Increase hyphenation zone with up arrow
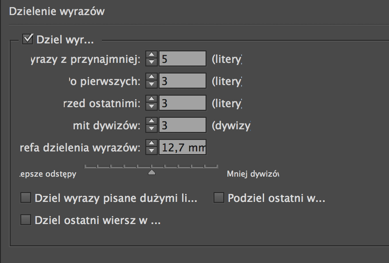This screenshot has width=389, height=263. tap(152, 143)
